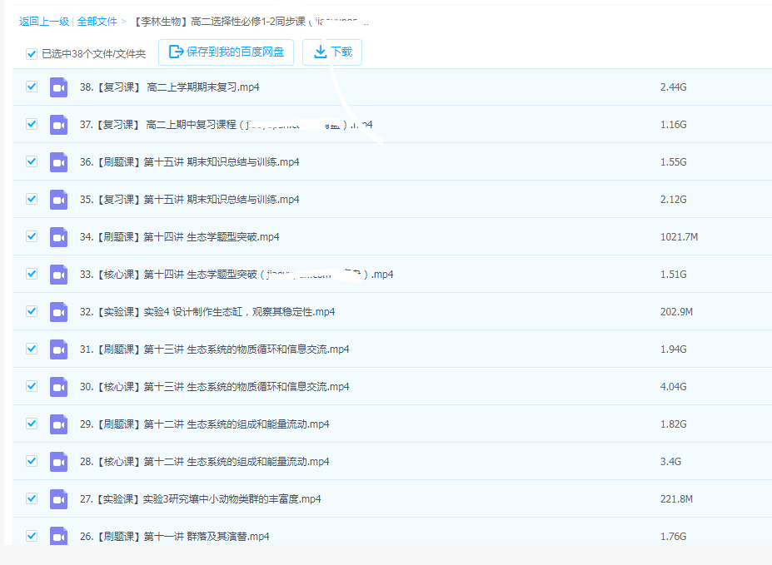Click the video icon beside 36 期末知识总结与训练

point(57,161)
